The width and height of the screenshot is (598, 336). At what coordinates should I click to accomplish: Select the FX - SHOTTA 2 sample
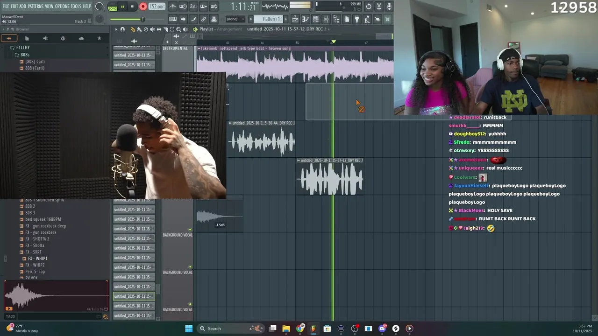coord(37,239)
